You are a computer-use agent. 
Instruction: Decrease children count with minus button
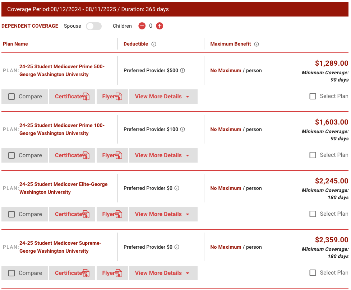pyautogui.click(x=142, y=26)
